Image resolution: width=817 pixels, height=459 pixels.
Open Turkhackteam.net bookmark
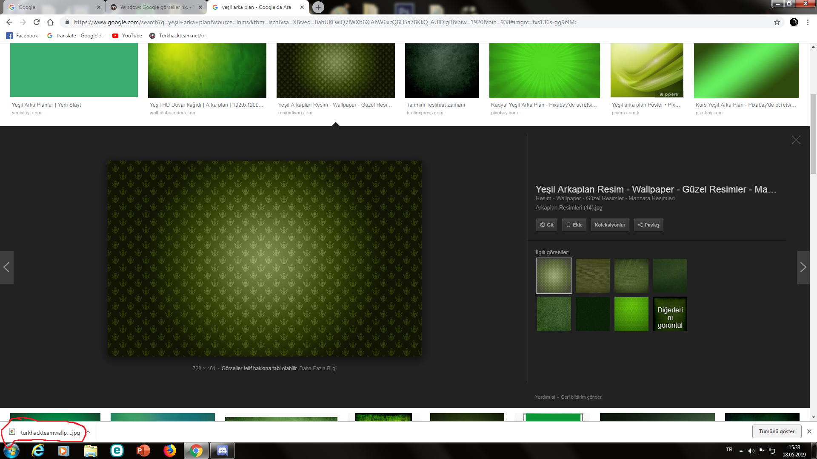tap(178, 36)
